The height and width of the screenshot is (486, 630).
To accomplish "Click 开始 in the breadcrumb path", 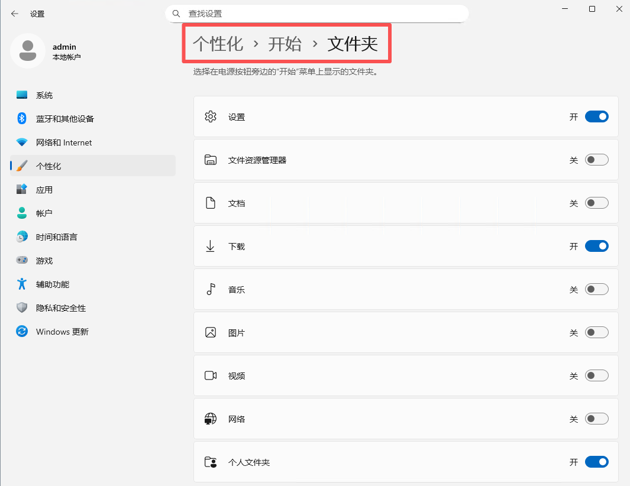I will pos(285,44).
